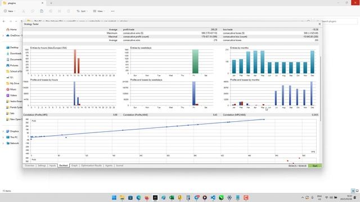
Task: Open the Settings tab in Strategy Tester
Action: [x=42, y=166]
